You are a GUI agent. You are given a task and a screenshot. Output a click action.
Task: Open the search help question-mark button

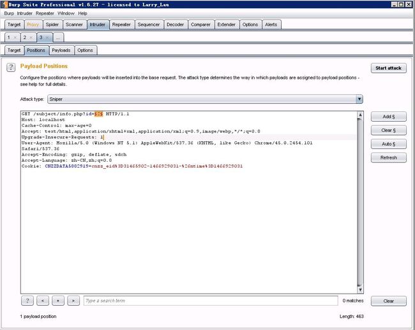[27, 301]
